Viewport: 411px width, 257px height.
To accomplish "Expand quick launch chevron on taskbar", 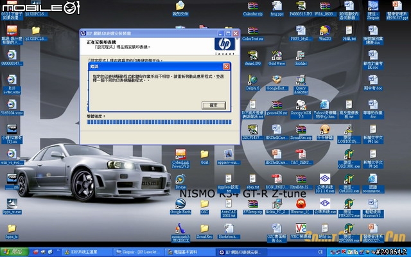I will [x=58, y=251].
